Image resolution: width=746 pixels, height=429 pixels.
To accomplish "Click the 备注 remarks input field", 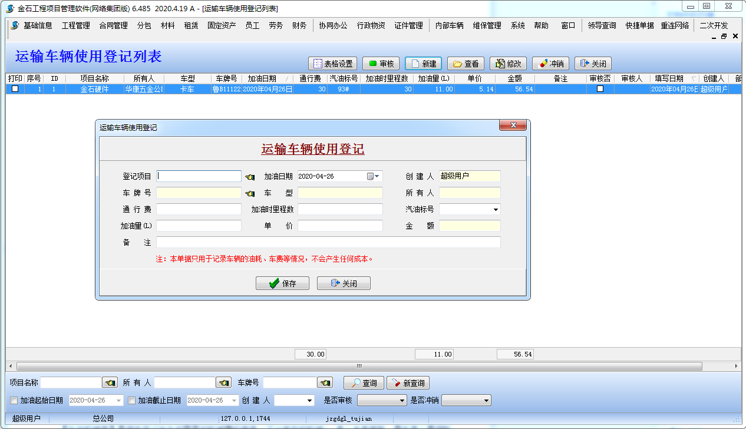I will pos(328,242).
